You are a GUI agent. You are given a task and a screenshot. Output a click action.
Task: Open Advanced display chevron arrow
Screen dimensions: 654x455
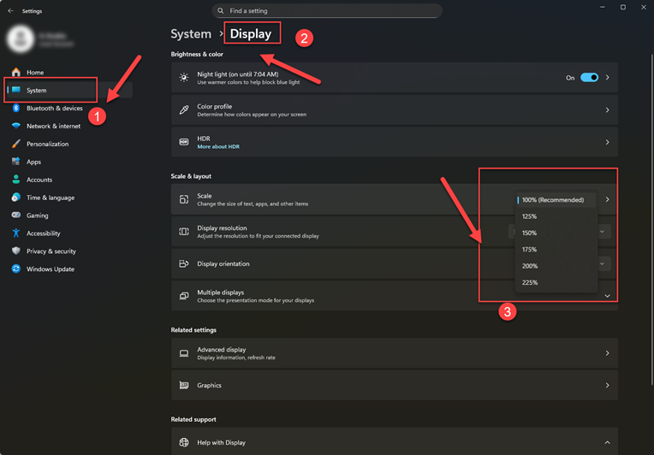pos(607,353)
